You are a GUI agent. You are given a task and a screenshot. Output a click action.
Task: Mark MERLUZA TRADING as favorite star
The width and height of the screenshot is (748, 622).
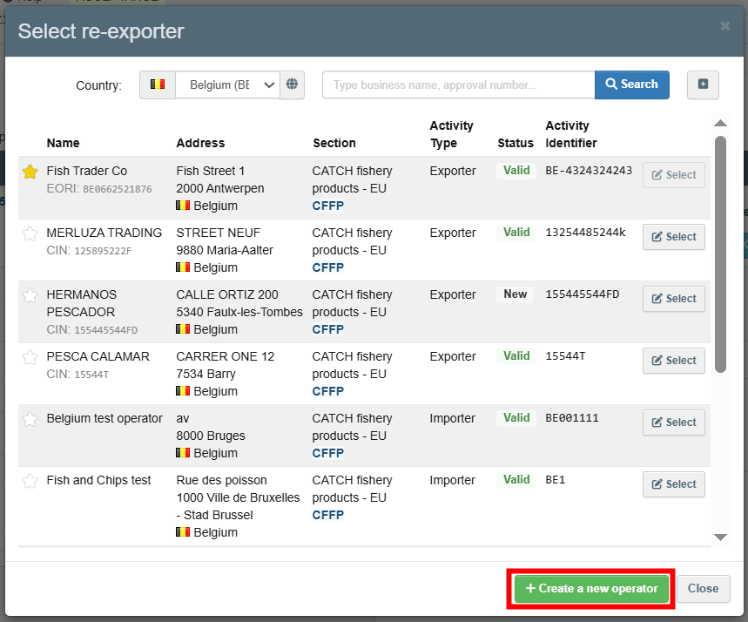[x=30, y=233]
